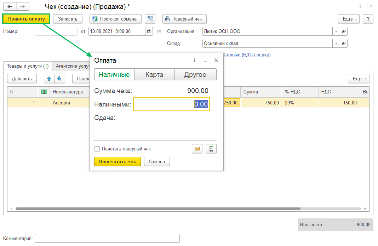Move row up with blue arrow
The height and width of the screenshot is (246, 378).
[49, 79]
